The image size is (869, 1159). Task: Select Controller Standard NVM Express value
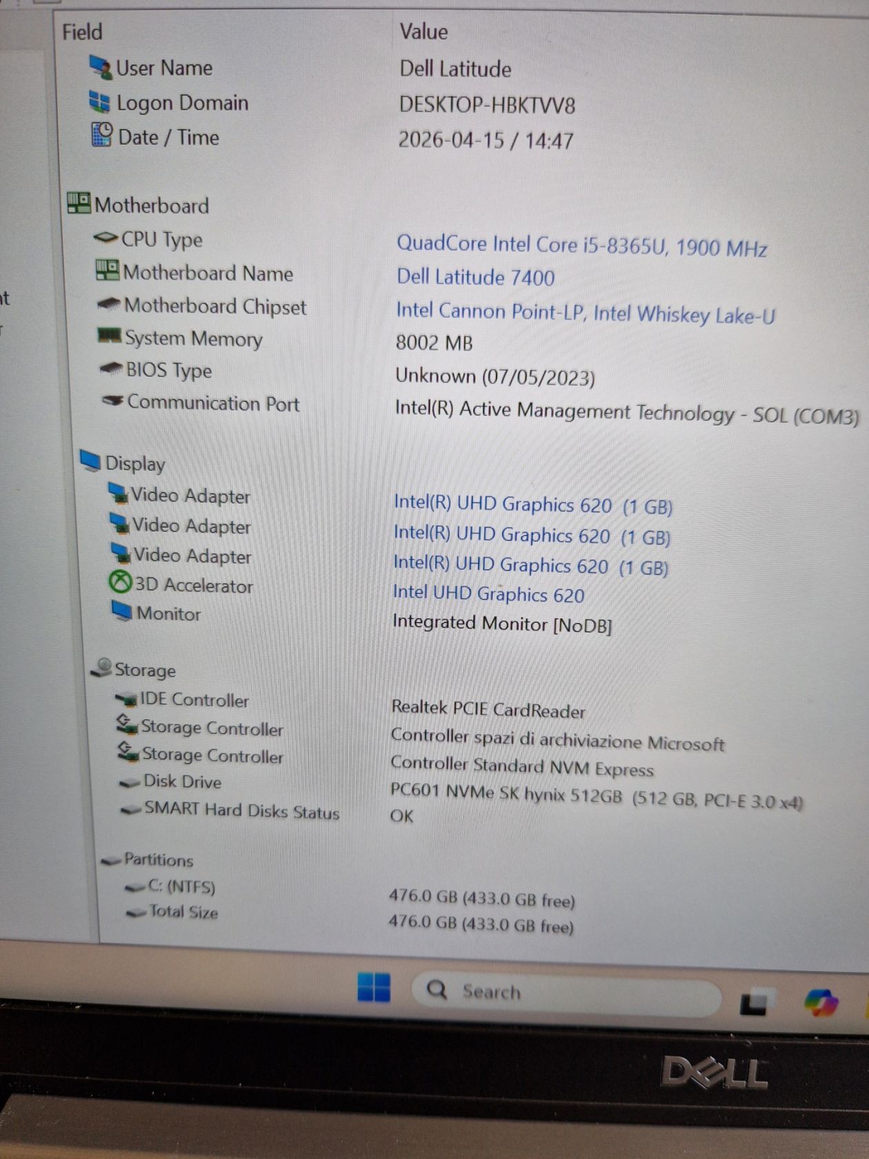pyautogui.click(x=521, y=766)
